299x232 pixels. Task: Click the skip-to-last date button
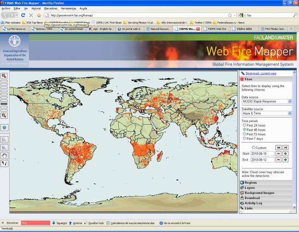tap(286, 148)
